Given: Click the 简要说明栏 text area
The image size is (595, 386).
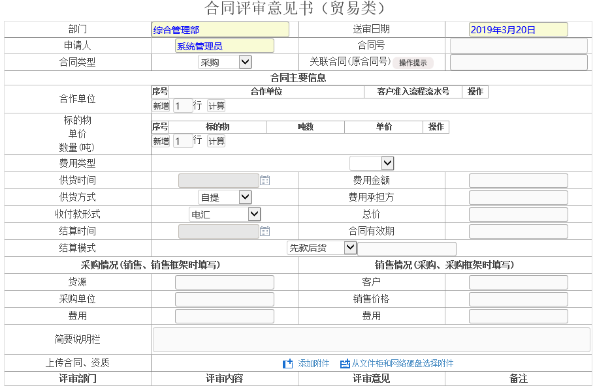Looking at the screenshot, I should click(371, 340).
